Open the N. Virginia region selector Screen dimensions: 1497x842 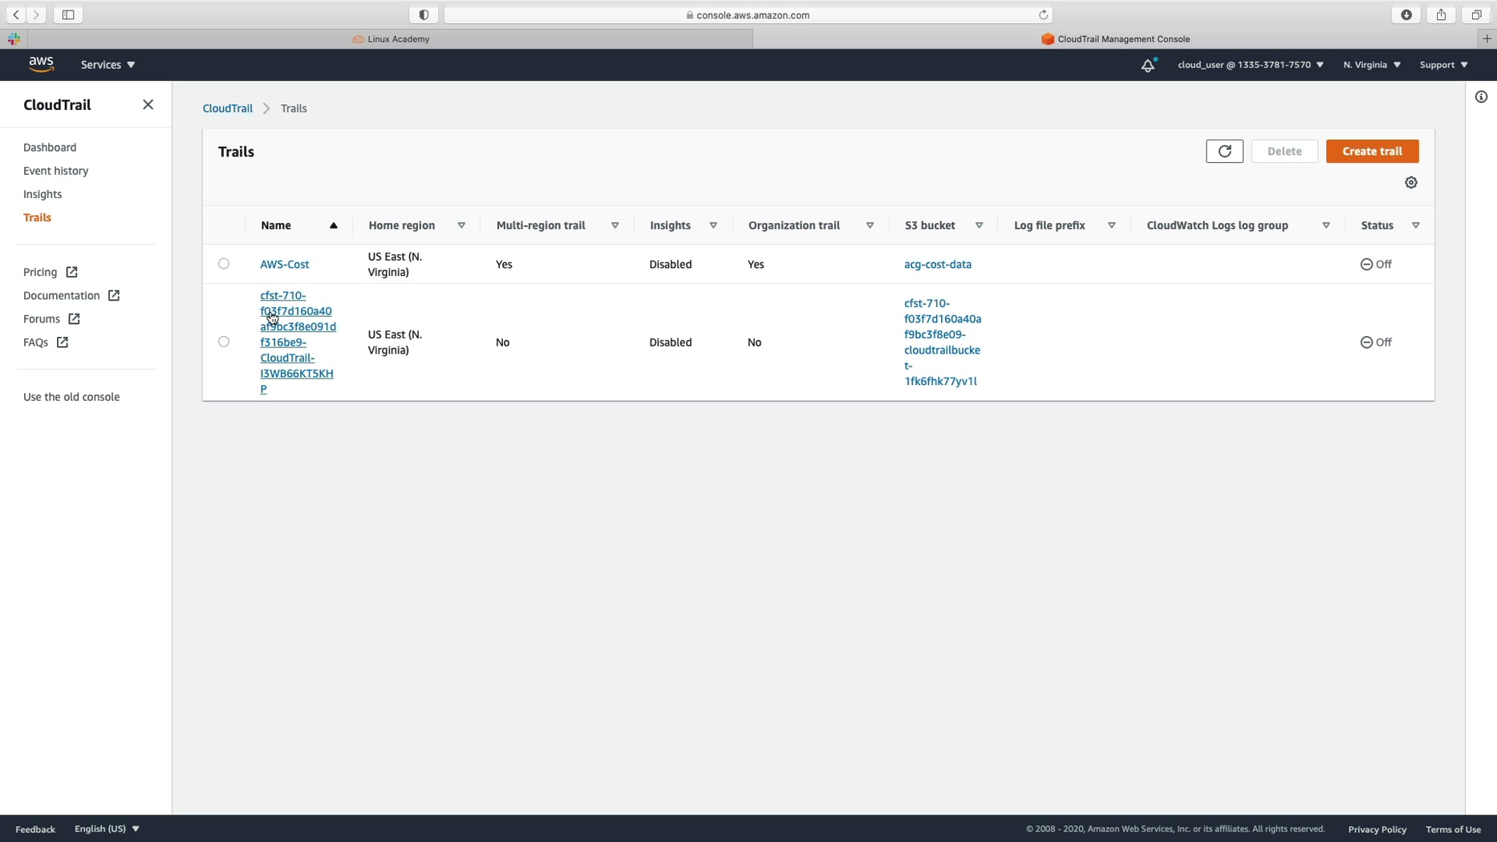(x=1372, y=65)
